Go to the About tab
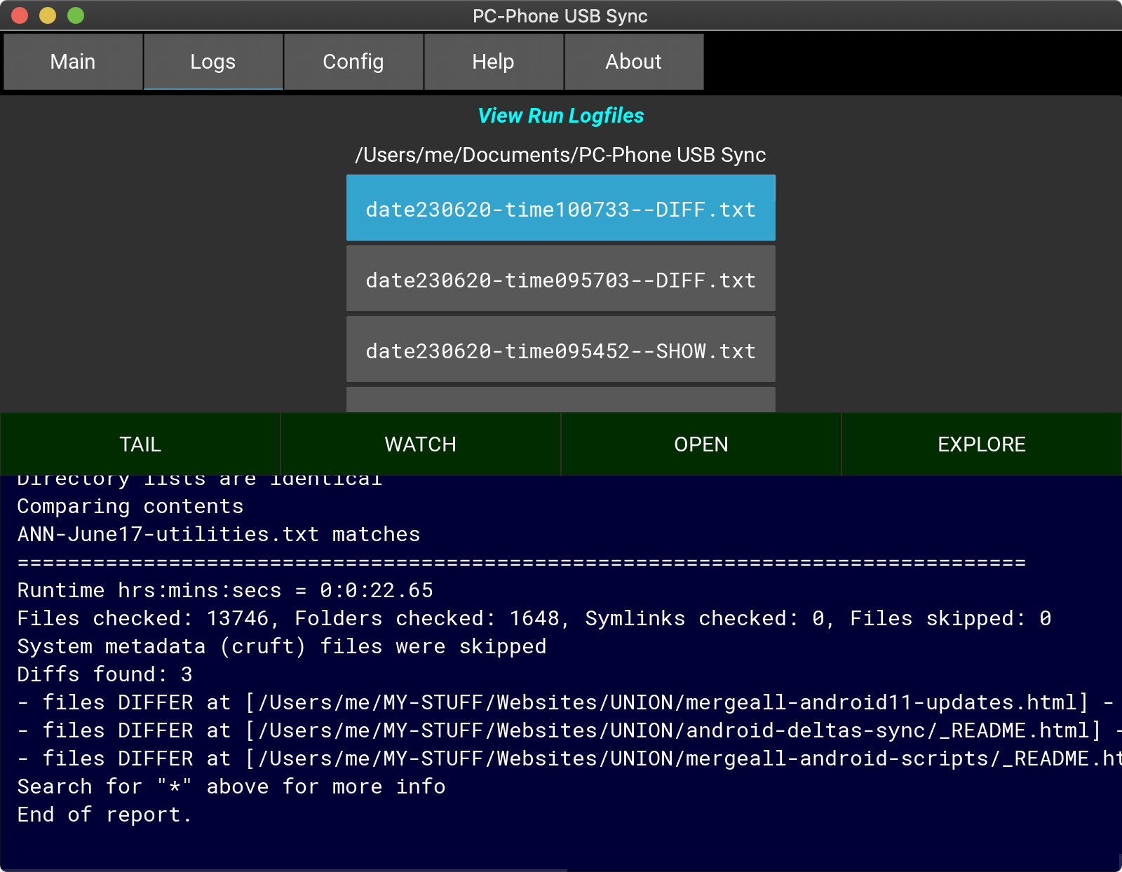Image resolution: width=1122 pixels, height=872 pixels. (634, 62)
